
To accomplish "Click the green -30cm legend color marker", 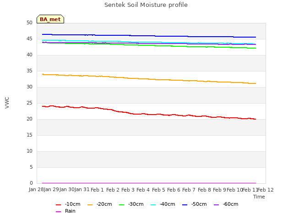I will coord(121,205).
